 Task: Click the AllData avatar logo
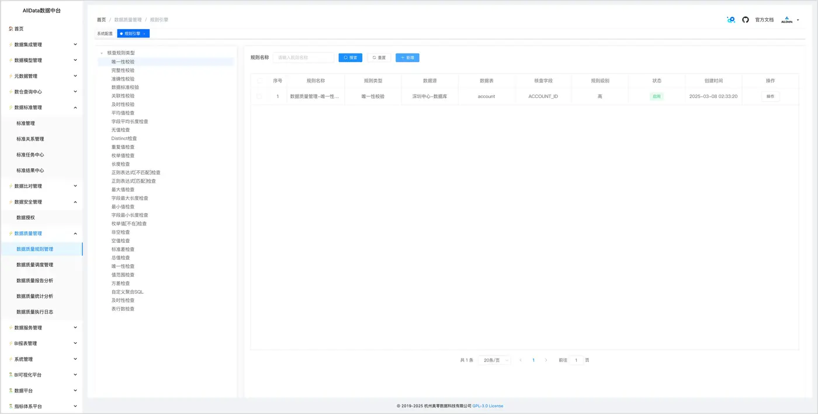(x=787, y=20)
